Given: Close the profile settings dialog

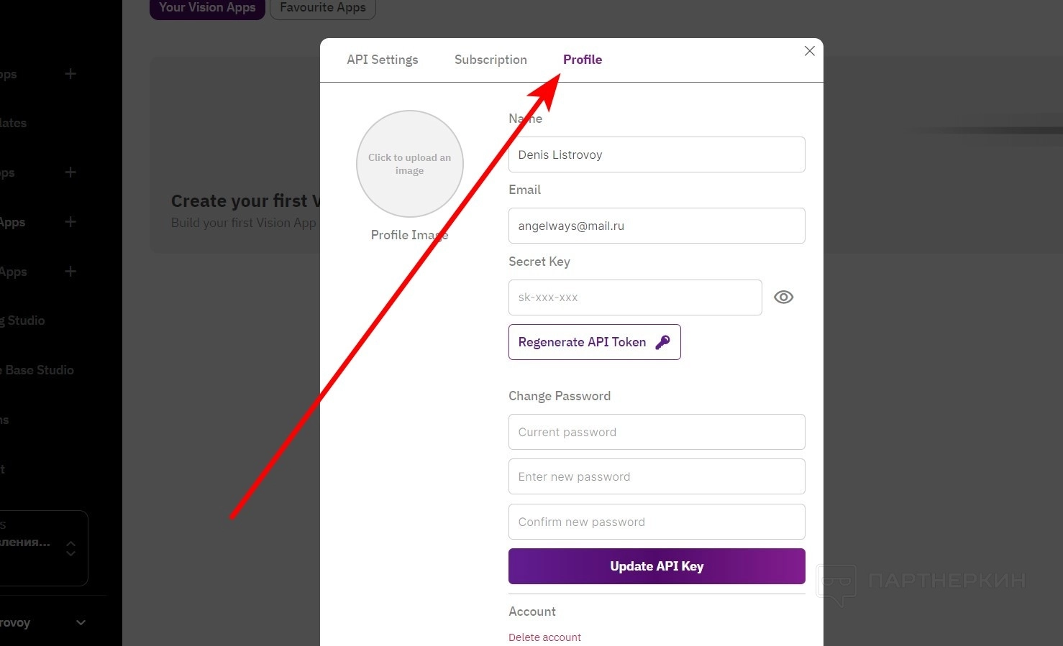Looking at the screenshot, I should coord(809,51).
